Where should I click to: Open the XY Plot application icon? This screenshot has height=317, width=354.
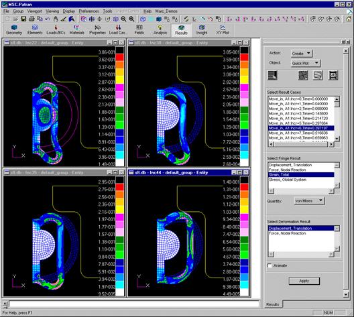coord(223,29)
